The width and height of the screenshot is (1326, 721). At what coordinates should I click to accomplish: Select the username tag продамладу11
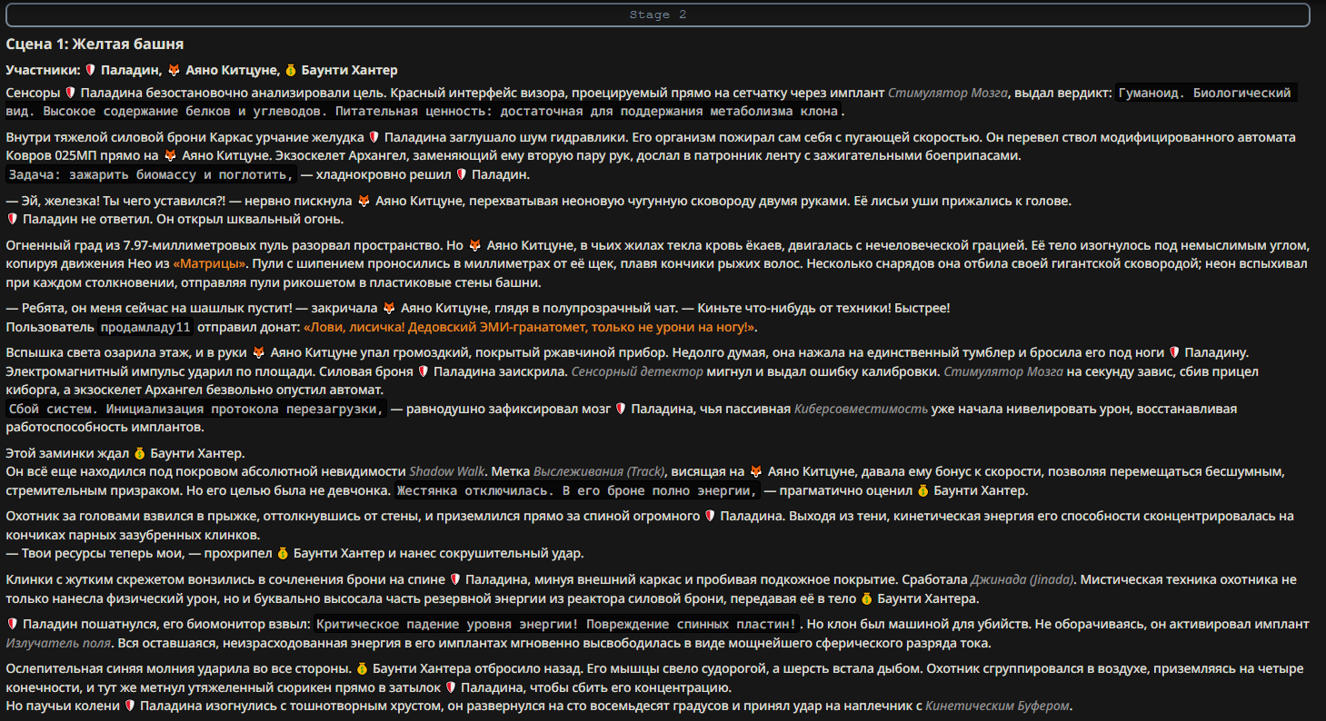pos(145,327)
